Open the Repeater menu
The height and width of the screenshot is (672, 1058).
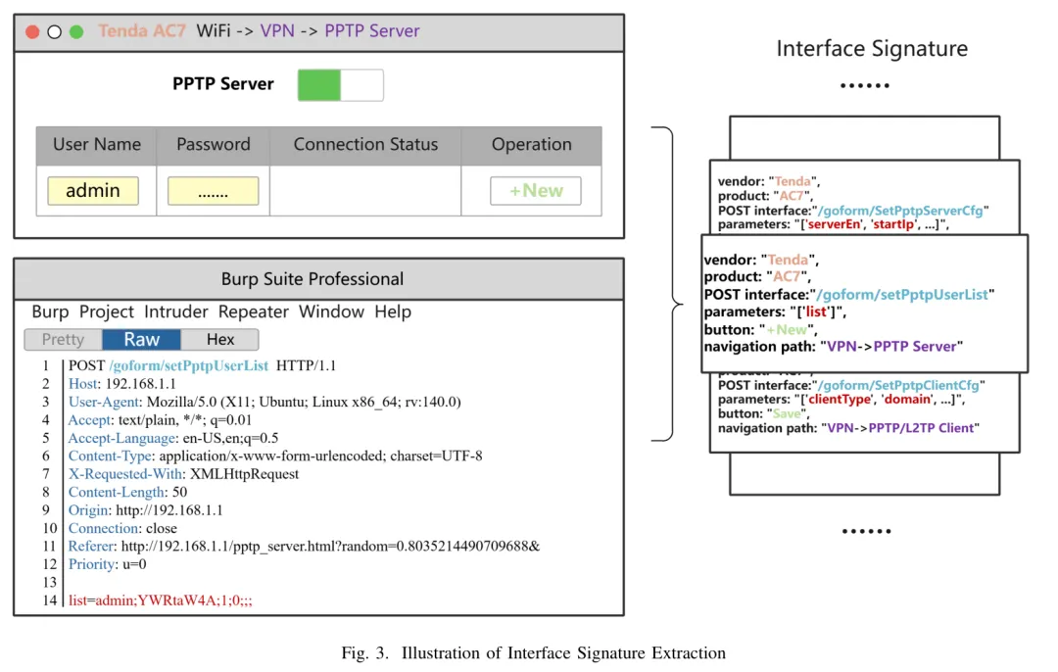(x=253, y=312)
